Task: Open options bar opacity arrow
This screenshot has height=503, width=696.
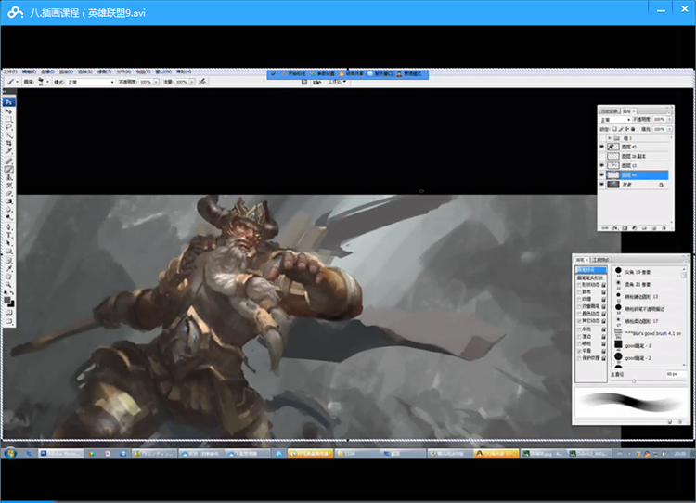Action: [x=156, y=82]
